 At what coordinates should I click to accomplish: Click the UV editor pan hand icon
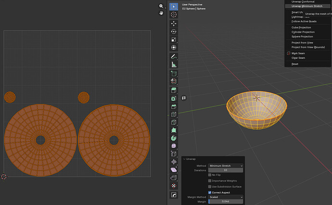tap(161, 13)
